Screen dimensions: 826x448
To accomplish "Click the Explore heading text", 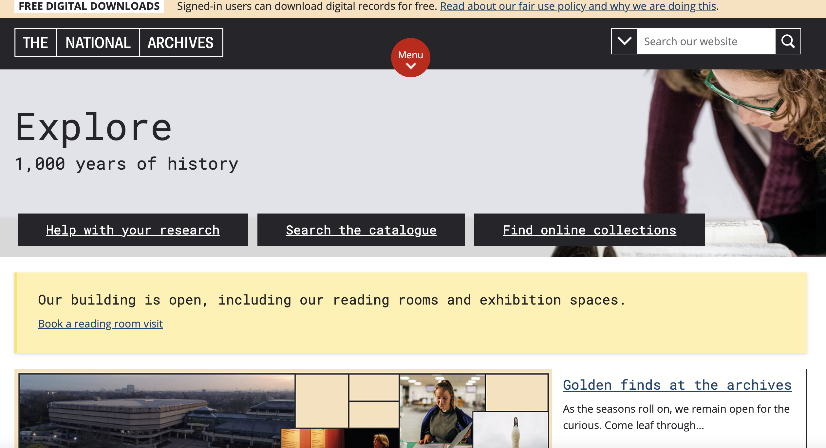I will point(93,128).
